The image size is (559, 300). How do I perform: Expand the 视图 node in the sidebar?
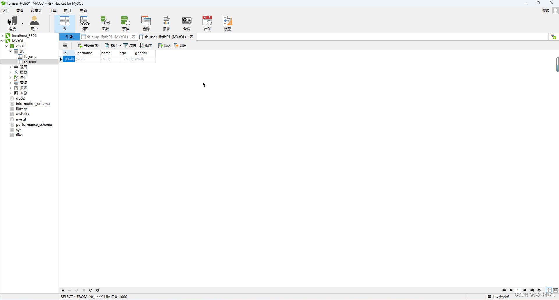[10, 67]
